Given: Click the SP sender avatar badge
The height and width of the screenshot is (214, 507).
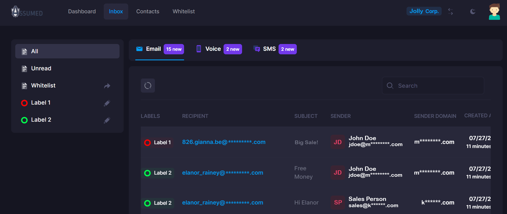Looking at the screenshot, I should click(x=338, y=202).
